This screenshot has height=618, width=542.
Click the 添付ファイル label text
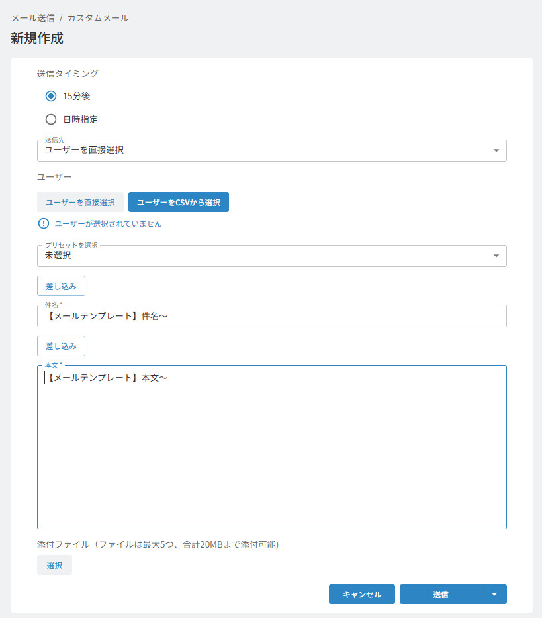tap(158, 544)
